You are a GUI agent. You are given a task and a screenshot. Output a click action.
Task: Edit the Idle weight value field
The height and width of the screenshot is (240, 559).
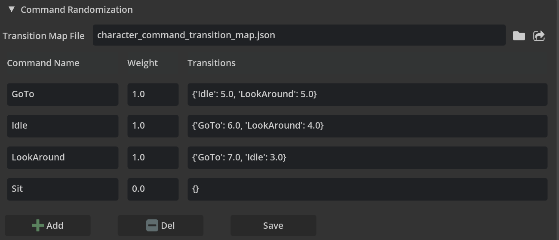pyautogui.click(x=153, y=126)
